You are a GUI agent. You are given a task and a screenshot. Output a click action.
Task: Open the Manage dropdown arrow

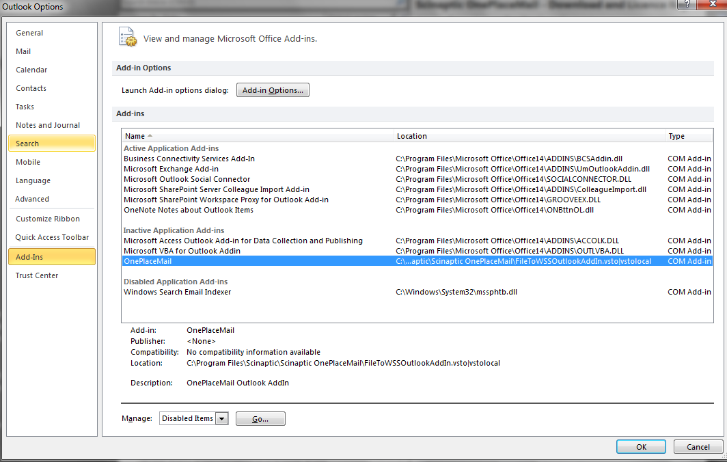click(222, 418)
